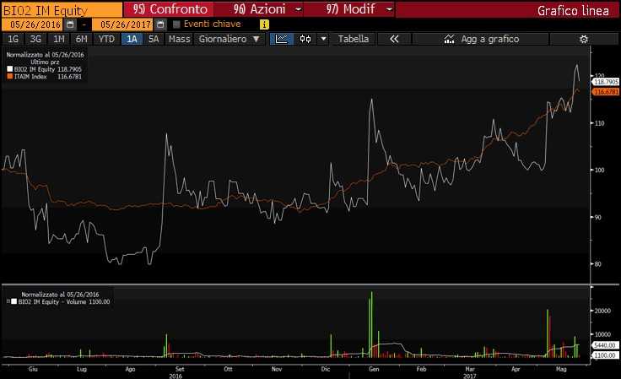The height and width of the screenshot is (379, 621).
Task: Click the double left arrow collapse icon
Action: click(x=394, y=39)
